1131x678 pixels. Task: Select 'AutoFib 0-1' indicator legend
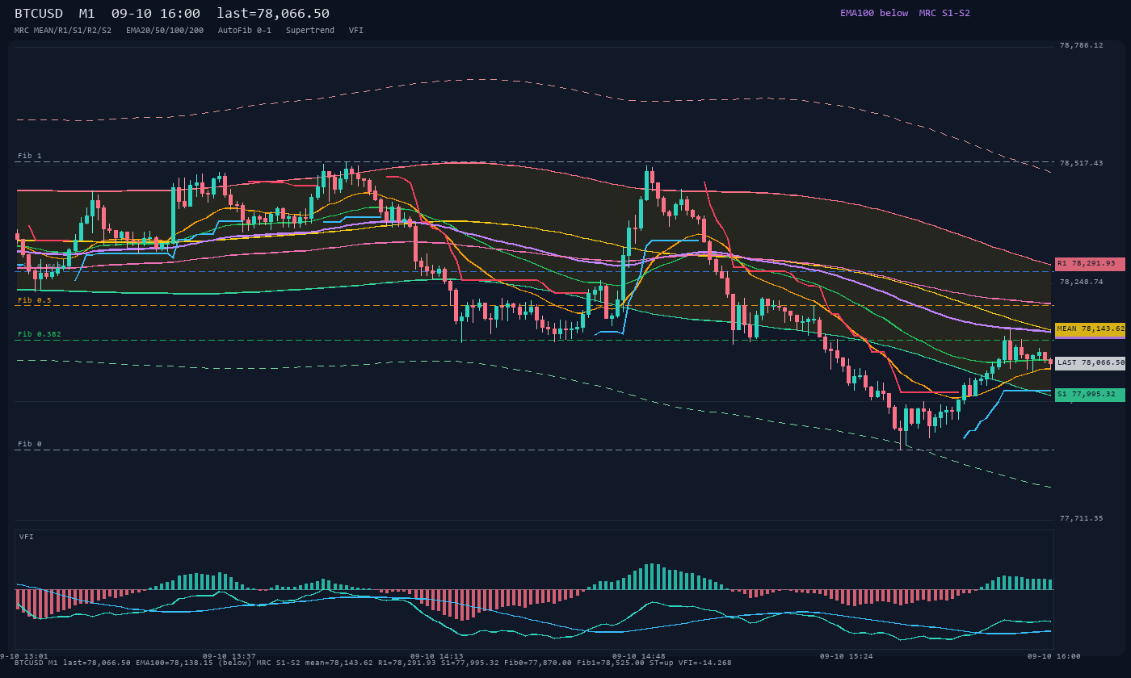245,30
